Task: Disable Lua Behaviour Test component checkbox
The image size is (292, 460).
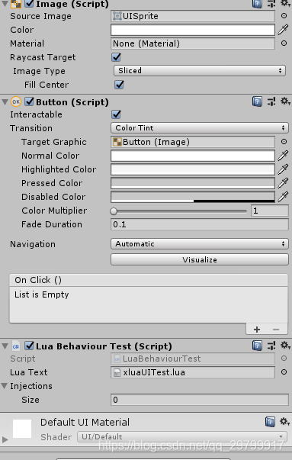Action: [29, 346]
